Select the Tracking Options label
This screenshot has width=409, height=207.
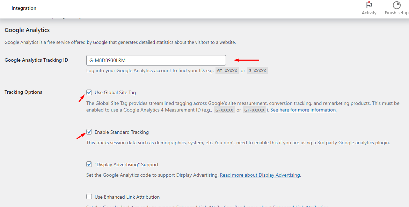[23, 92]
